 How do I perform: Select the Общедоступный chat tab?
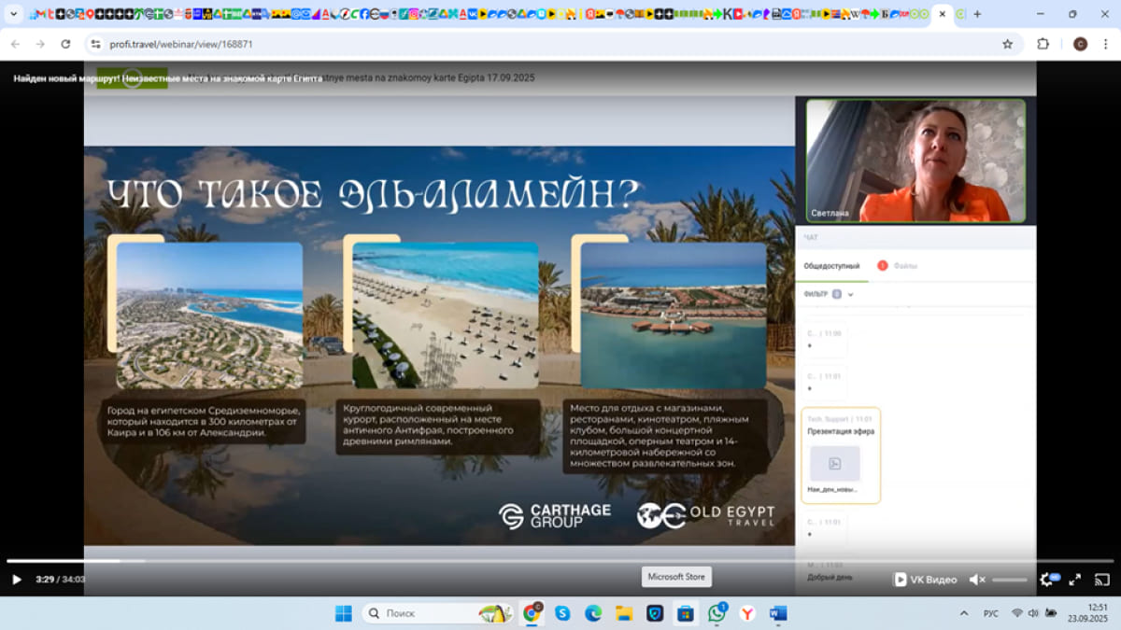click(831, 266)
